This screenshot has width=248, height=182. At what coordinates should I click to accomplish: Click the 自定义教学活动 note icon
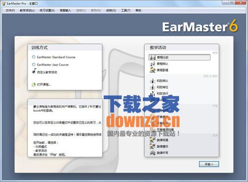pyautogui.click(x=34, y=71)
